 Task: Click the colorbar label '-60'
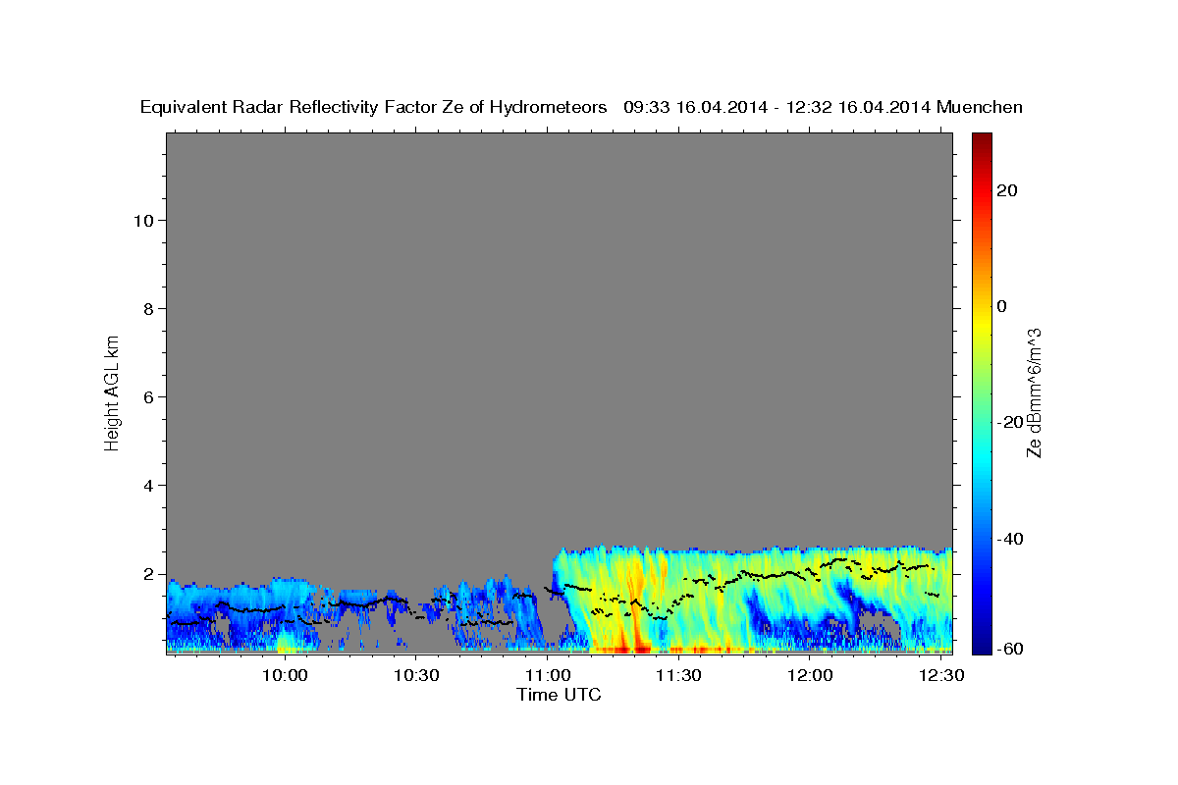(1010, 649)
